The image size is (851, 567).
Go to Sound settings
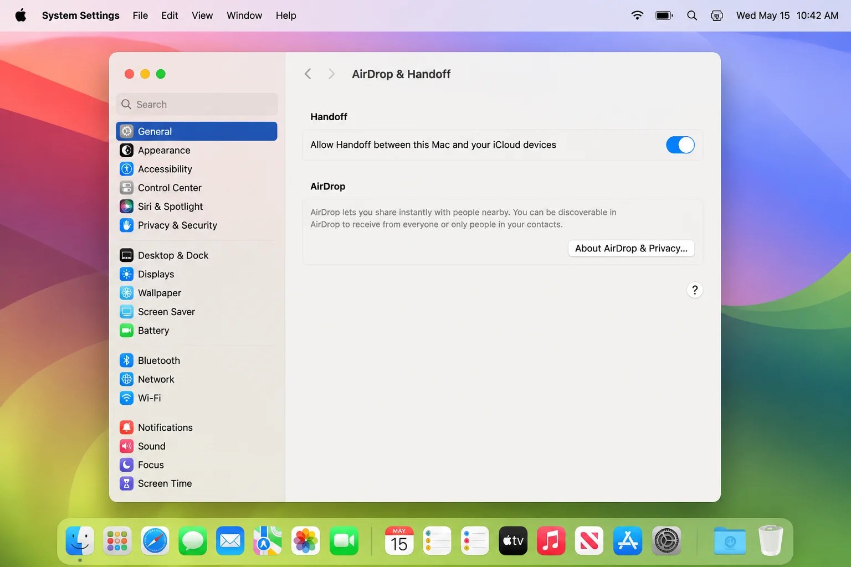click(196, 446)
